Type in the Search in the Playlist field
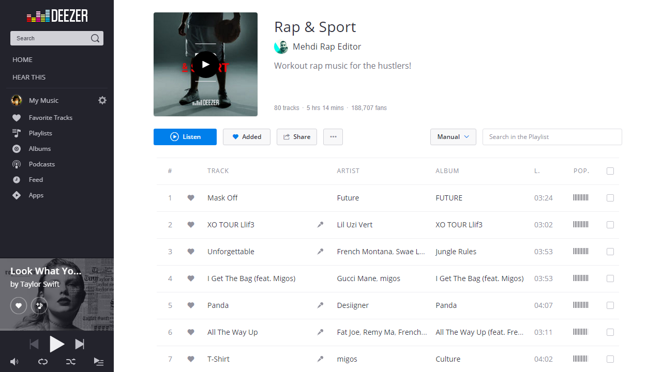 coord(552,137)
